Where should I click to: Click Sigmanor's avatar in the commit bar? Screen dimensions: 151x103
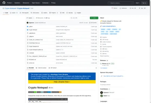pos(28,23)
